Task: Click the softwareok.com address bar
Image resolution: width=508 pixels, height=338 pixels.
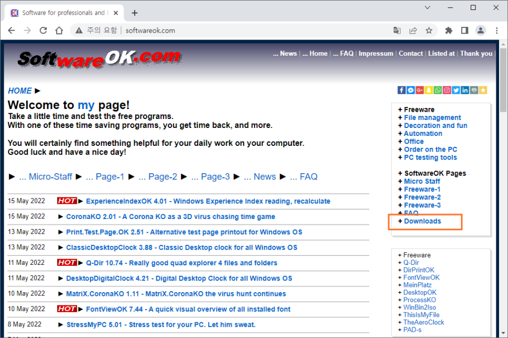Action: point(150,31)
